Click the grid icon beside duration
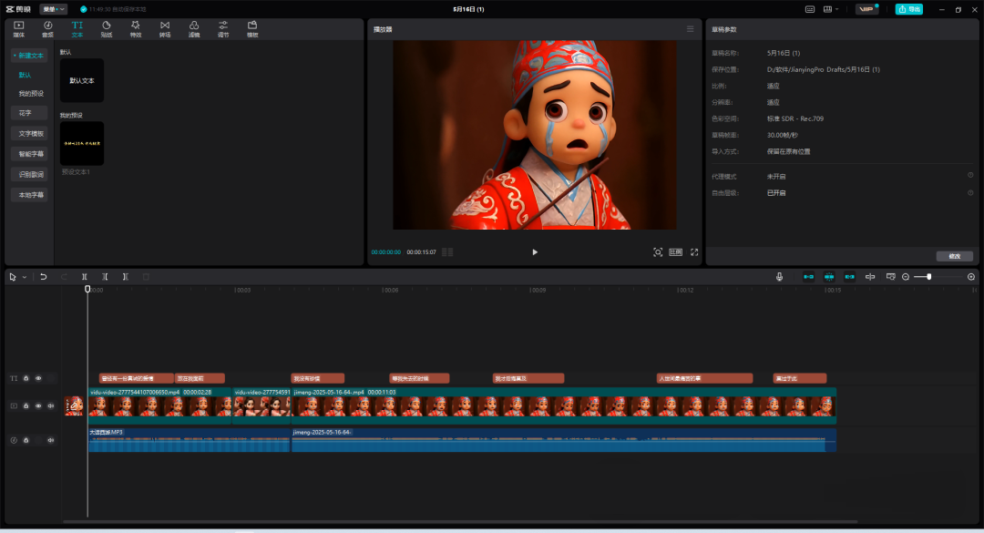The width and height of the screenshot is (984, 533). pos(447,252)
